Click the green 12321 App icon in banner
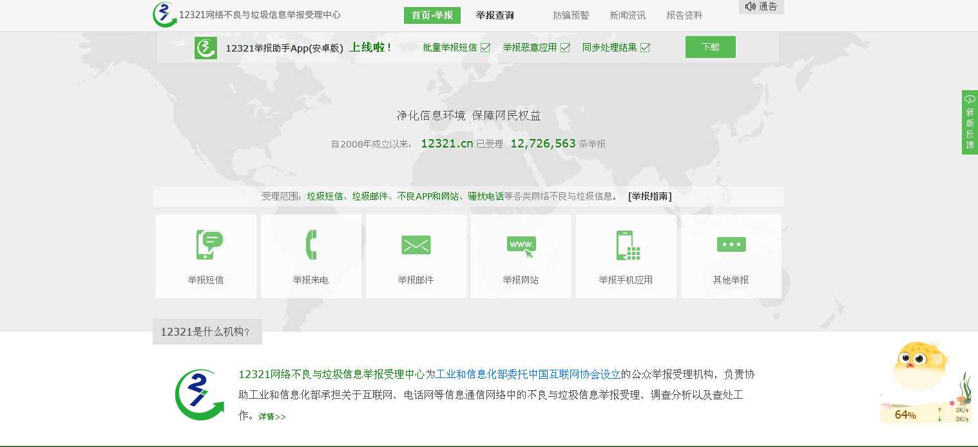 coord(206,48)
